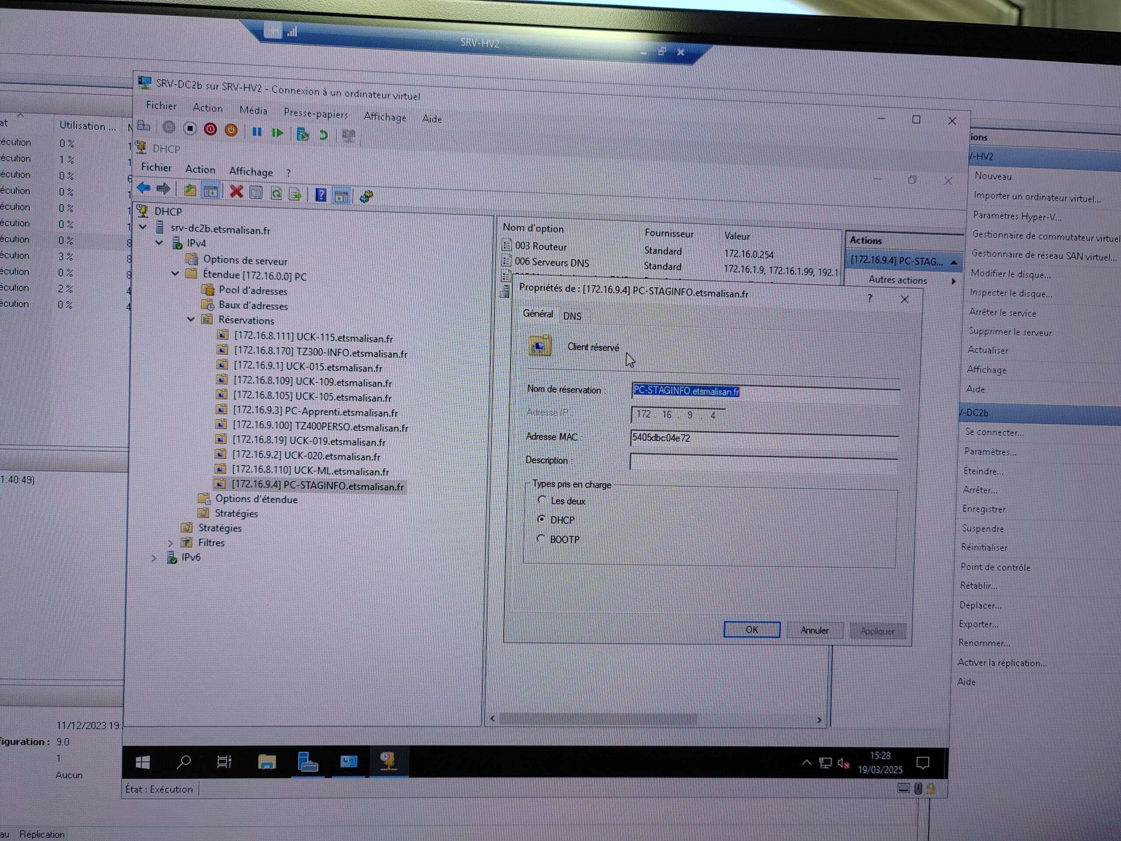
Task: Click the red Delete X icon
Action: click(x=236, y=191)
